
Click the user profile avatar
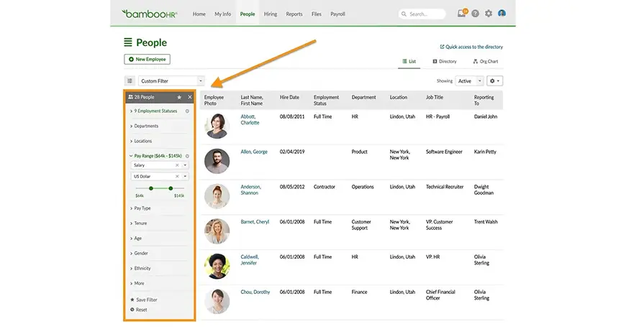click(x=502, y=14)
